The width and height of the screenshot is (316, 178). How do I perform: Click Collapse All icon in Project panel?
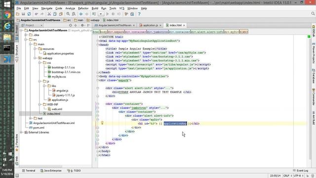click(76, 25)
